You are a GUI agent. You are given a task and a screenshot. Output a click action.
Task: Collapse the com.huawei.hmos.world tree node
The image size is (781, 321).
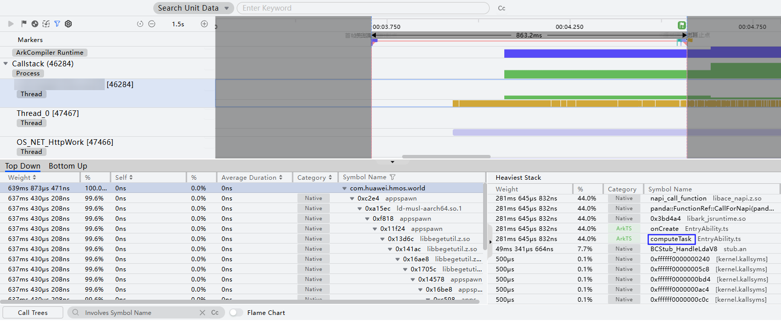(x=345, y=188)
